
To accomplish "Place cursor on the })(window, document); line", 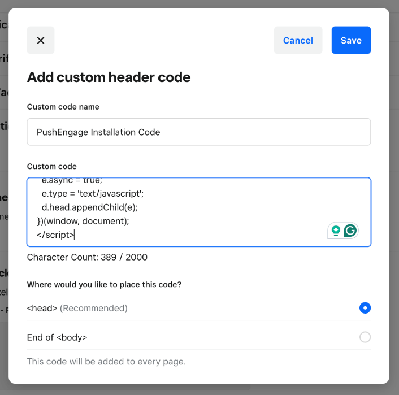I will pyautogui.click(x=83, y=221).
